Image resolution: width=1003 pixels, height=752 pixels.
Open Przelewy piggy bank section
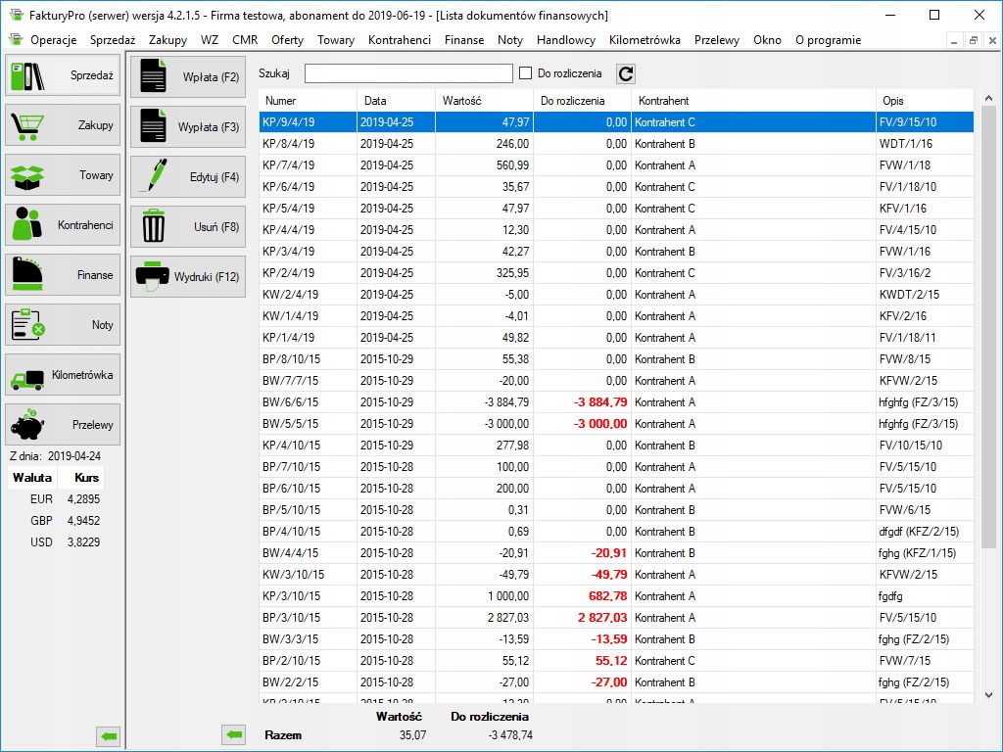63,425
